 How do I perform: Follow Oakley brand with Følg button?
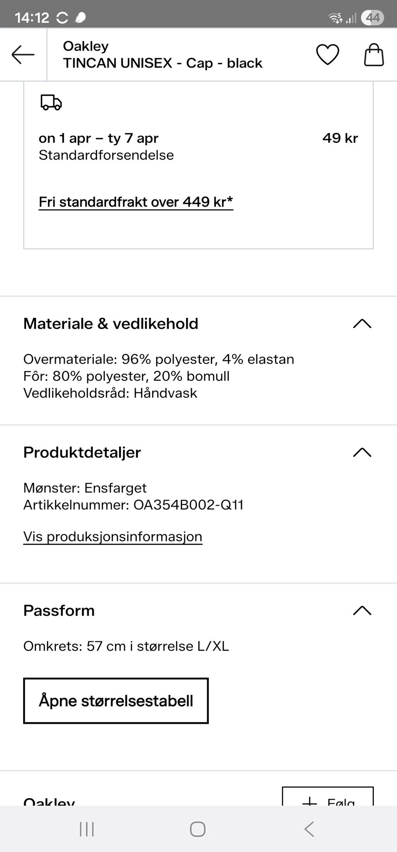click(328, 797)
